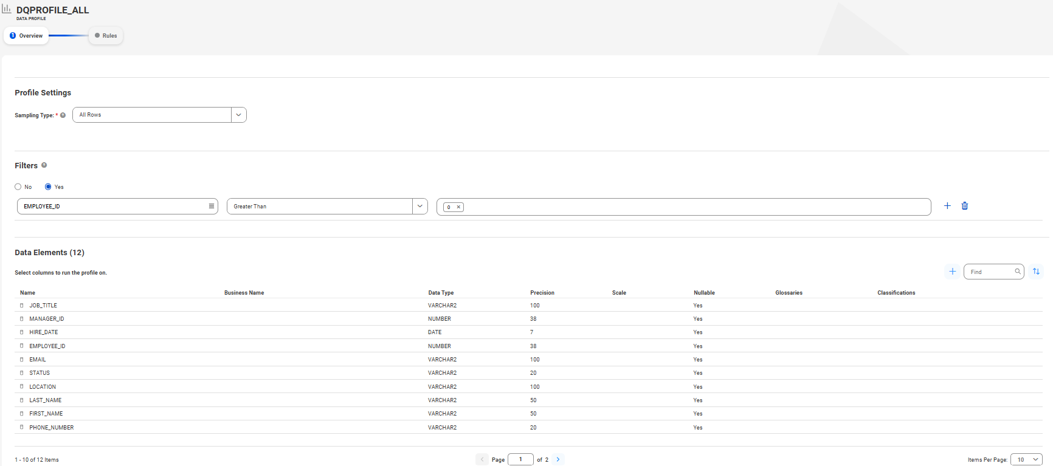
Task: Open the Greater Than operator dropdown
Action: (x=420, y=207)
